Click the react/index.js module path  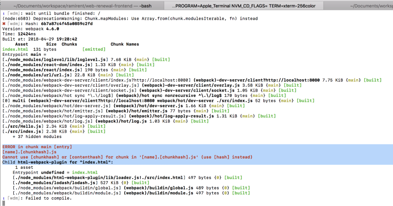(42, 70)
